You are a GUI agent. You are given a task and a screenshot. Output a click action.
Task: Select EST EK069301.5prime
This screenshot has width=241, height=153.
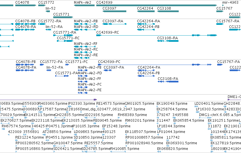coord(182,143)
